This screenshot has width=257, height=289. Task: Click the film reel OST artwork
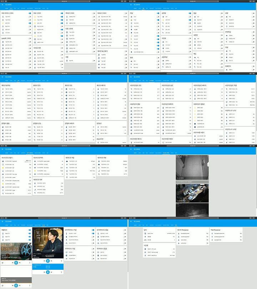(16, 251)
